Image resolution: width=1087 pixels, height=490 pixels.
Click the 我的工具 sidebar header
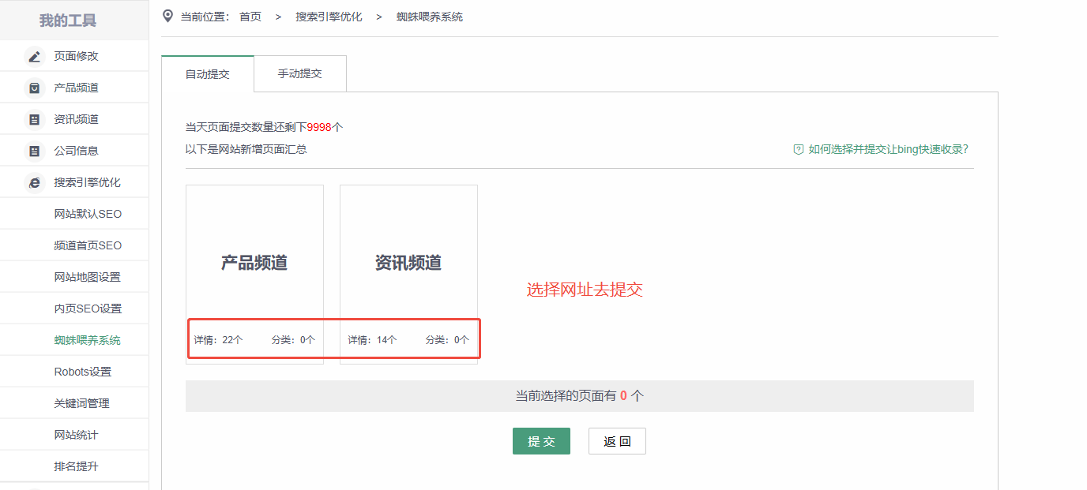point(68,21)
